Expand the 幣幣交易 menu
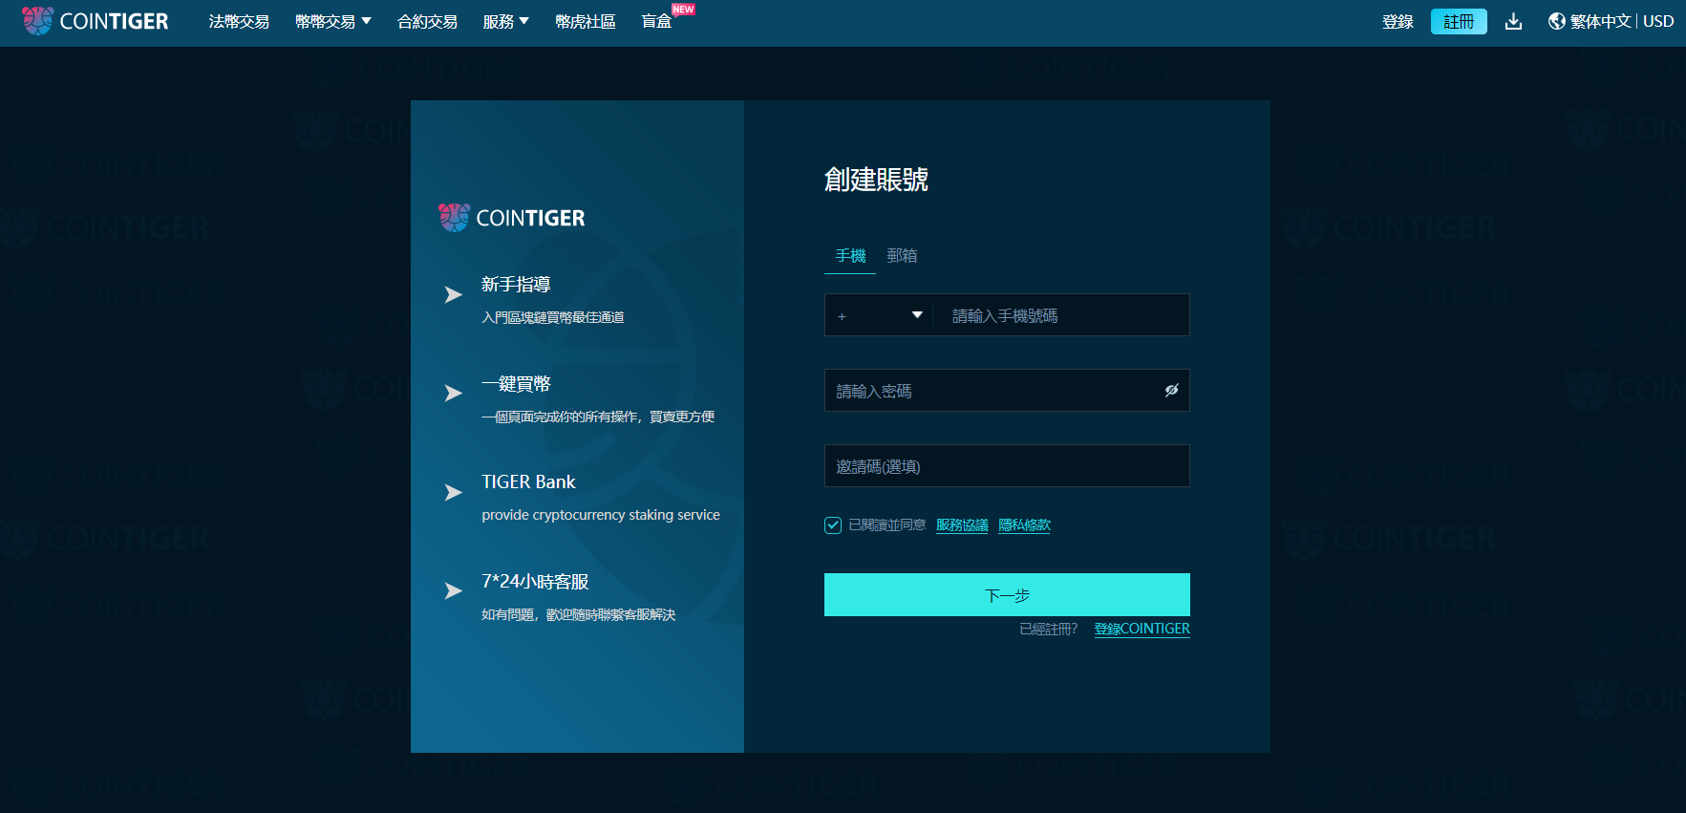This screenshot has width=1686, height=813. click(332, 21)
